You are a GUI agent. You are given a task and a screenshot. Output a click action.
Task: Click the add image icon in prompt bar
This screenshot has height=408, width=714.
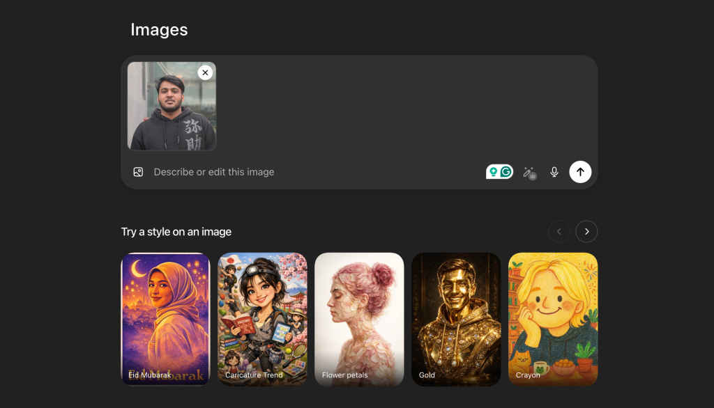pyautogui.click(x=138, y=172)
